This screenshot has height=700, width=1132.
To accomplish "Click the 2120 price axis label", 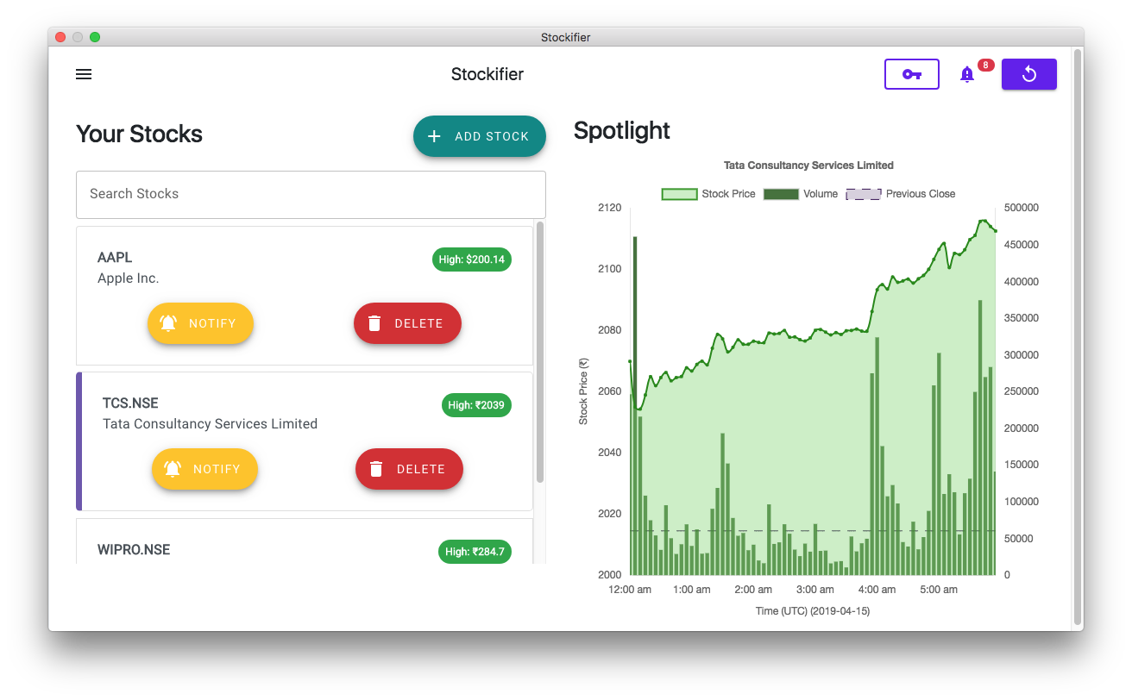I will [x=609, y=208].
